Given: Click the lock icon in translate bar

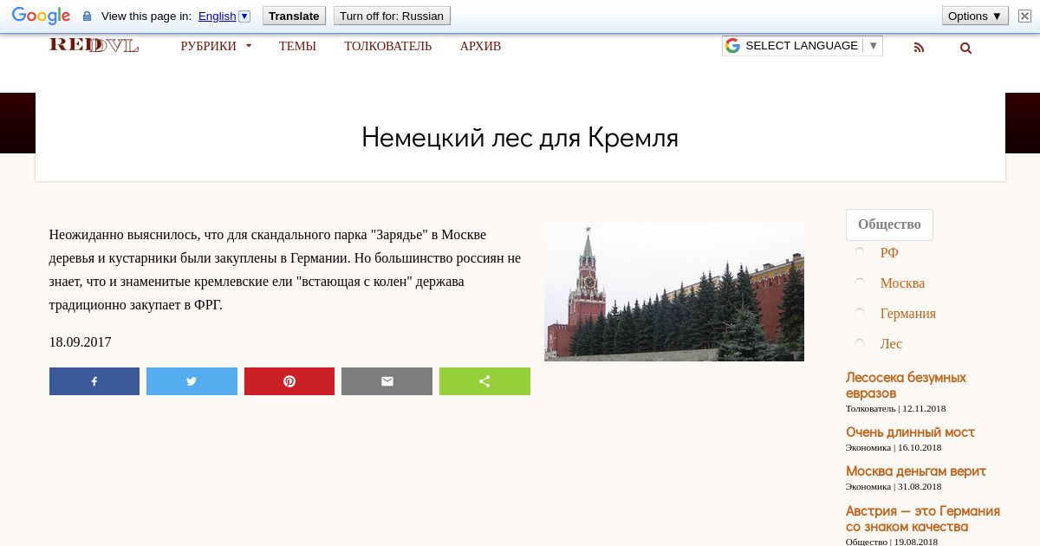Looking at the screenshot, I should click(x=87, y=16).
